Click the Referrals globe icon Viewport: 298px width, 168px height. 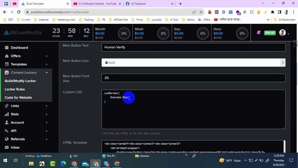click(x=7, y=139)
